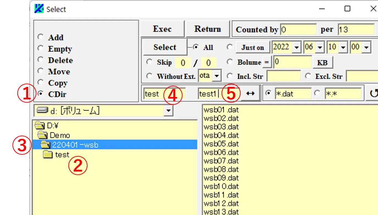Select file wsb12.dat in list
The image size is (378, 215).
(221, 204)
